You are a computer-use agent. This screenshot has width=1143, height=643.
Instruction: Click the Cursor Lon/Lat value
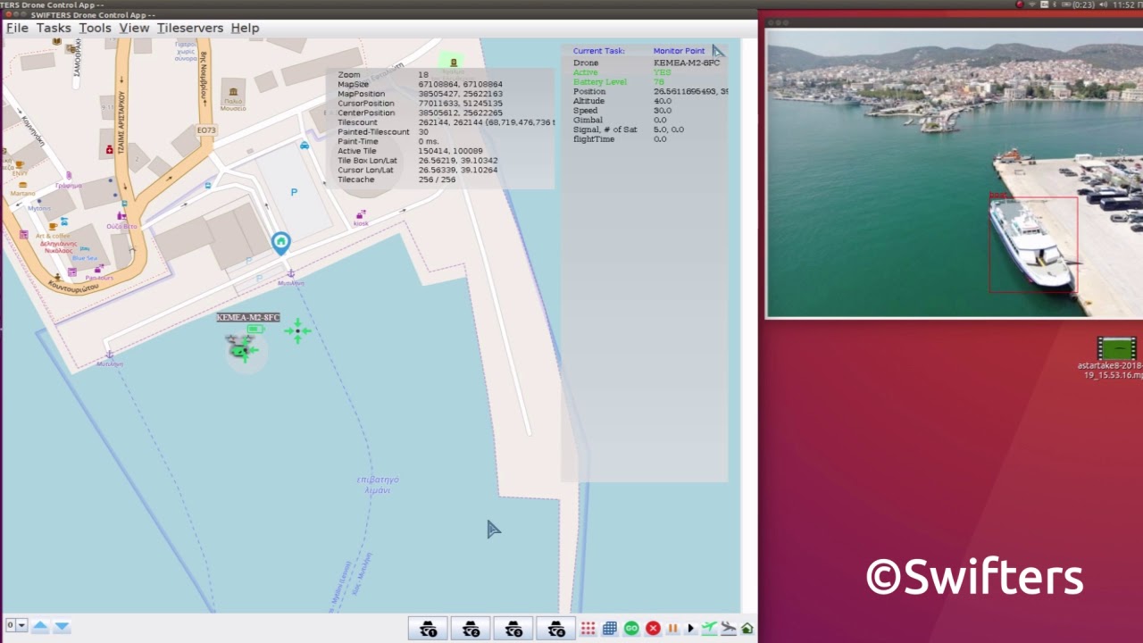pyautogui.click(x=457, y=170)
